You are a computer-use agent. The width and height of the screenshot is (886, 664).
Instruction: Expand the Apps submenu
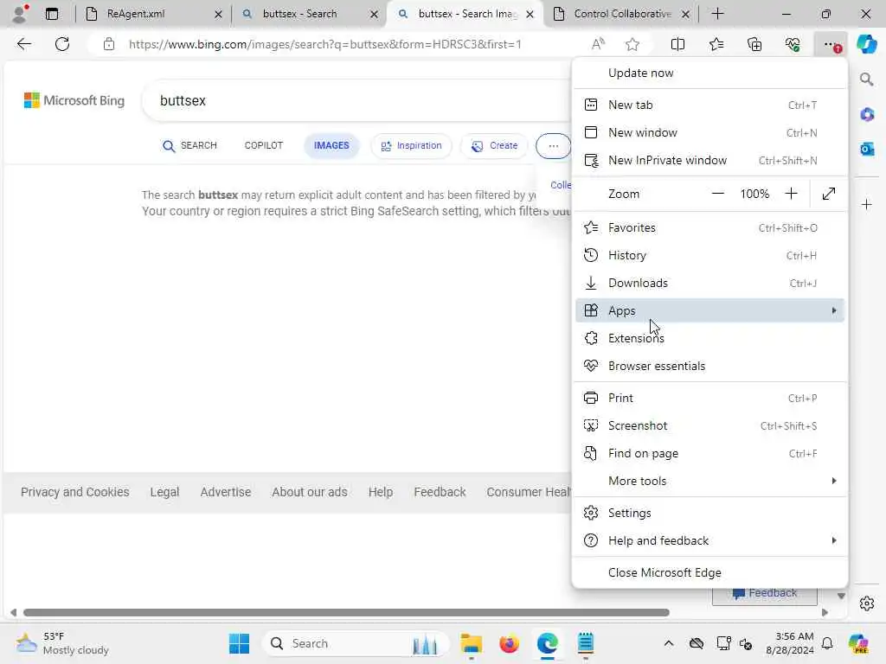709,310
